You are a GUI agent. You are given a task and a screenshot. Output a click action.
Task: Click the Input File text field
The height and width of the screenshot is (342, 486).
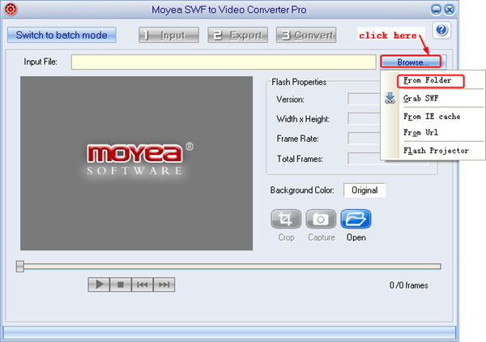pos(224,62)
